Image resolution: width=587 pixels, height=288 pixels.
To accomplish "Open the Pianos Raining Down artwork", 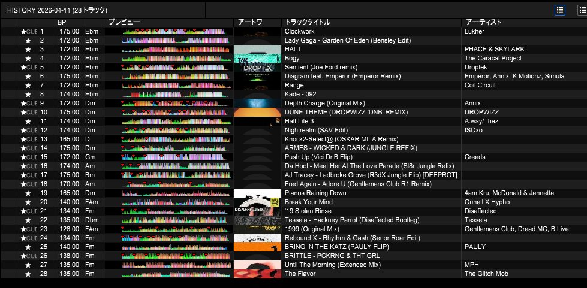I will coord(258,193).
